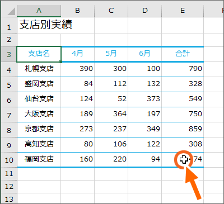Click cell with value 308
The height and width of the screenshot is (204, 224).
coord(183,145)
